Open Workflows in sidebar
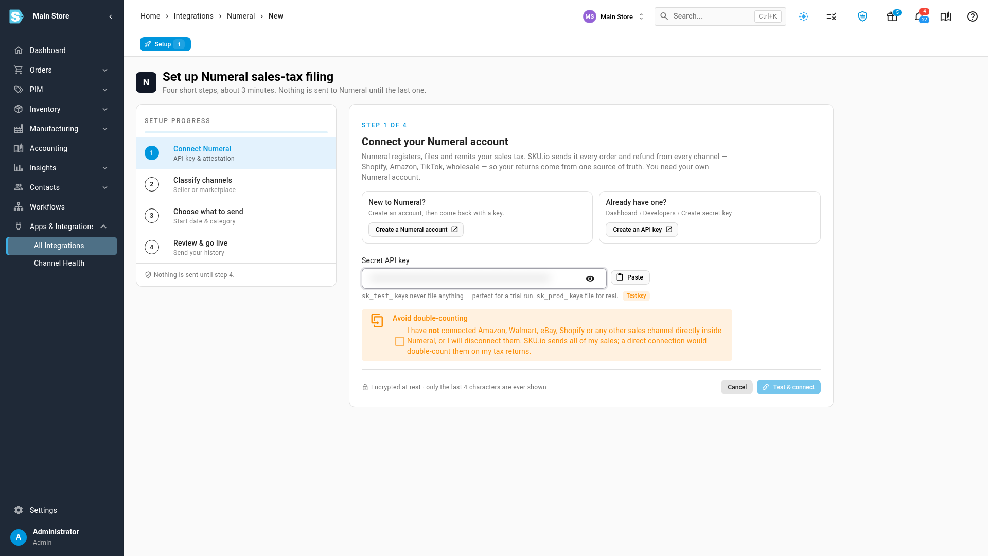Screen dimensions: 988x556 pos(61,207)
